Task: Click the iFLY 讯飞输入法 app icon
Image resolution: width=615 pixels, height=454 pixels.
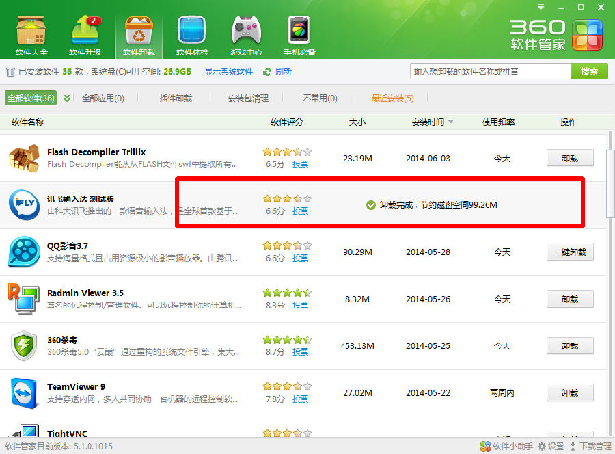Action: (x=24, y=204)
